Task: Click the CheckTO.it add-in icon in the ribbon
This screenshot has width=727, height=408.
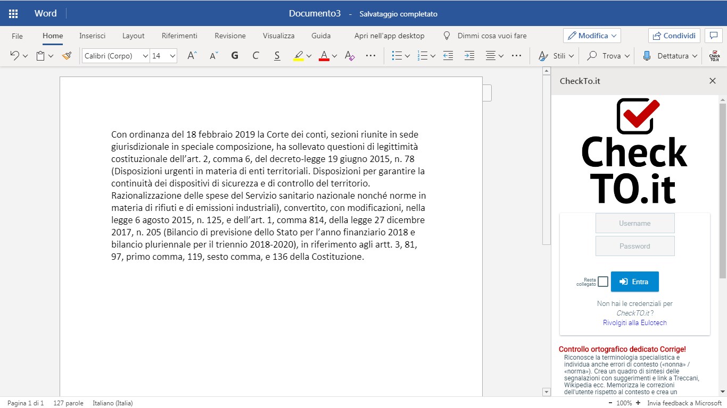Action: (715, 56)
